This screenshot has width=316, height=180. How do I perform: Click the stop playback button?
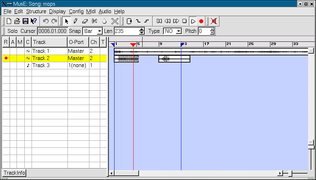pyautogui.click(x=185, y=21)
